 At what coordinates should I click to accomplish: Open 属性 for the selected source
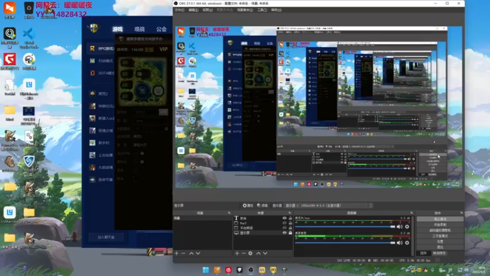(248, 205)
